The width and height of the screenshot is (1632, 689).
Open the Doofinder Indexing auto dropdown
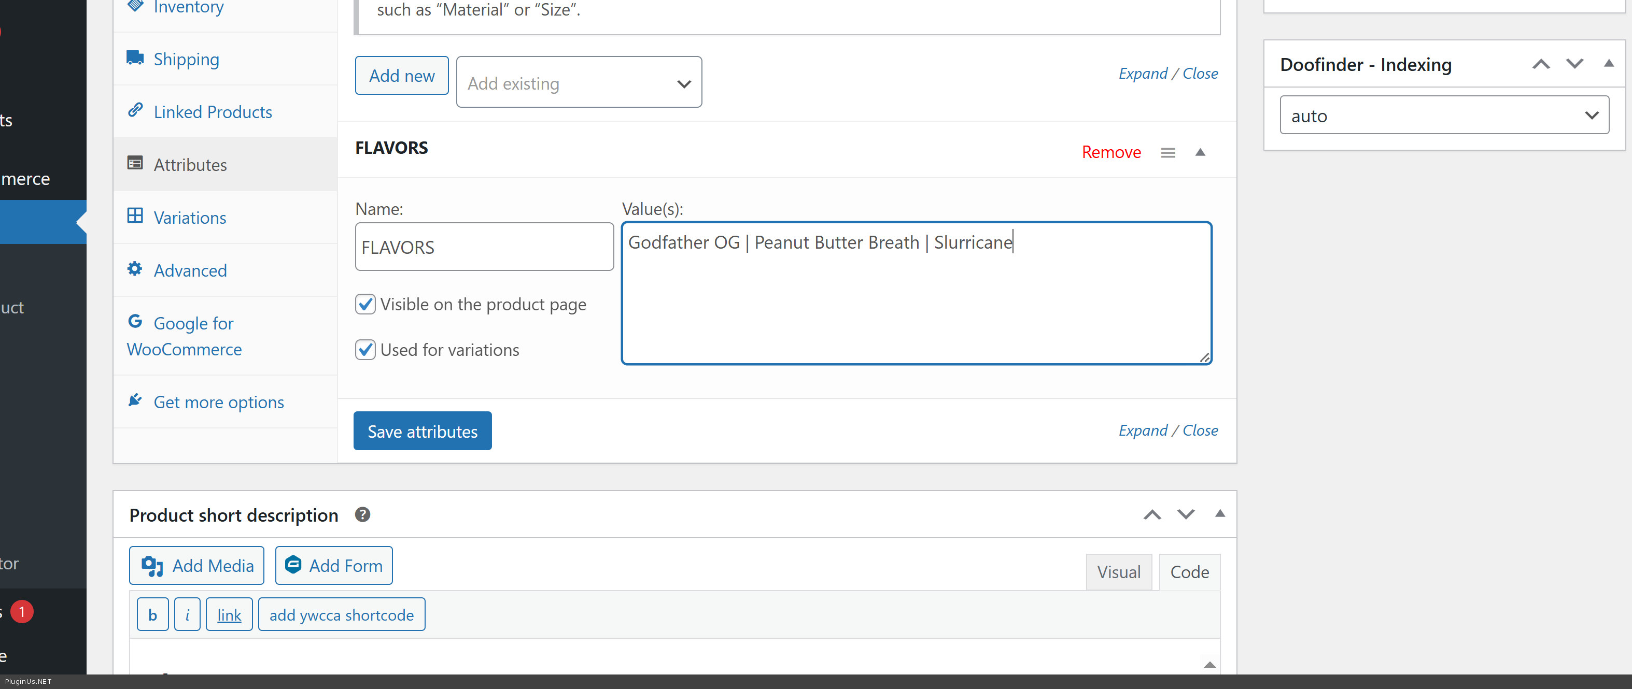[x=1444, y=115]
